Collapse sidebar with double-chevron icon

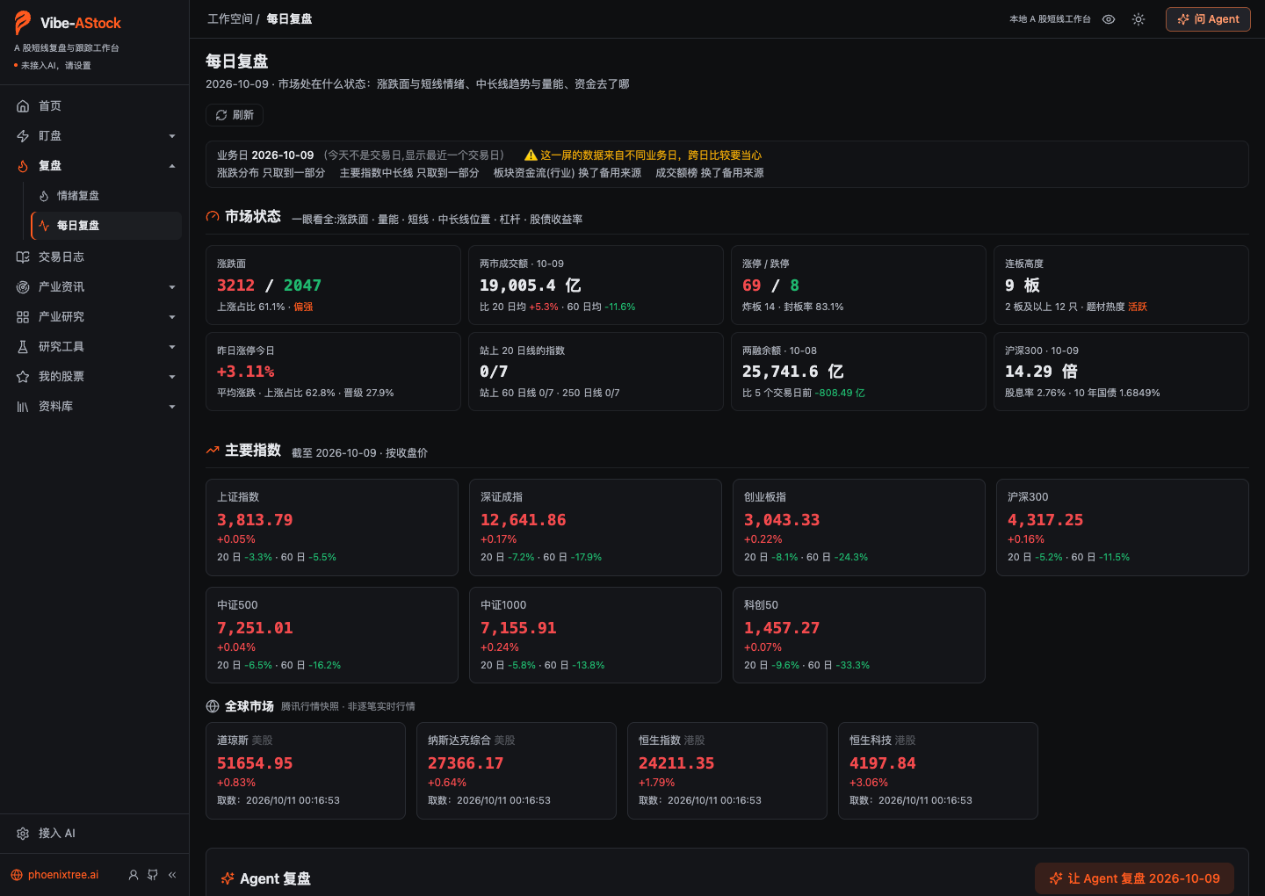pos(172,875)
